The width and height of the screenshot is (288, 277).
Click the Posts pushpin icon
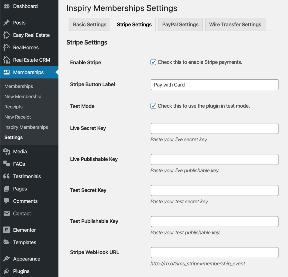tap(7, 22)
